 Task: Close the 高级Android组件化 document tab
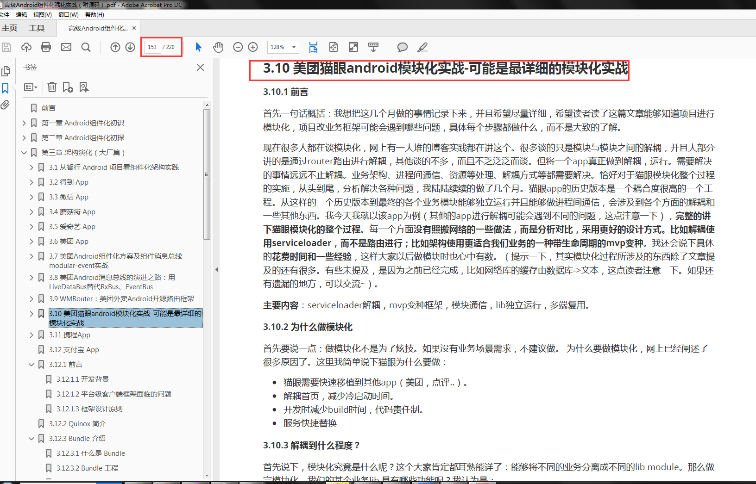134,28
